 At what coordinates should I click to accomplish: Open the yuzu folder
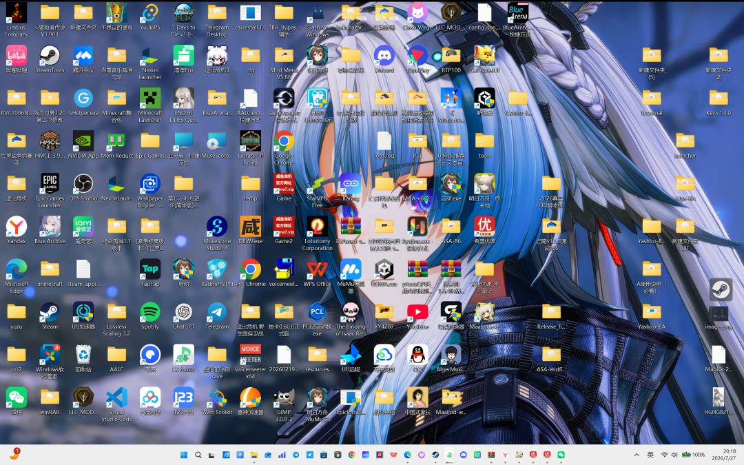(16, 315)
